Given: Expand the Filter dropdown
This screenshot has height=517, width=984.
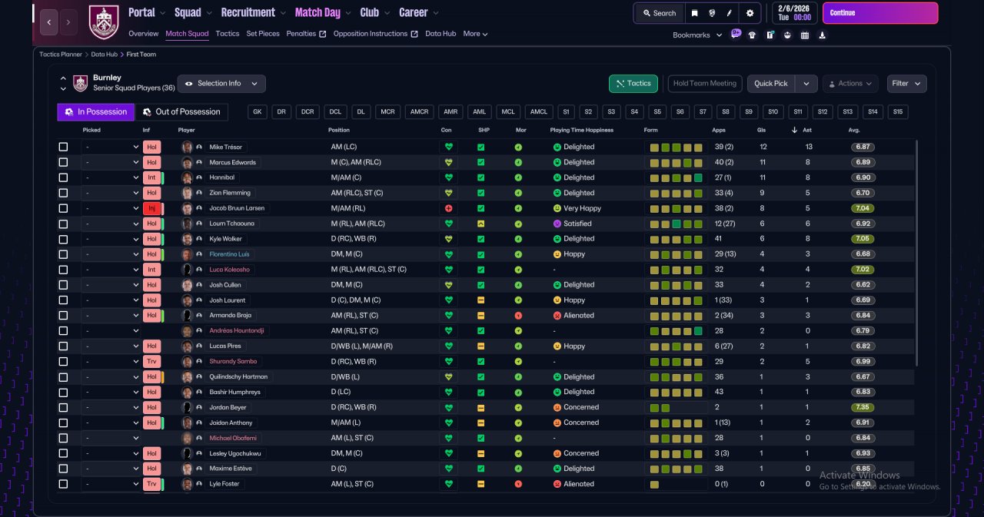Looking at the screenshot, I should [906, 83].
